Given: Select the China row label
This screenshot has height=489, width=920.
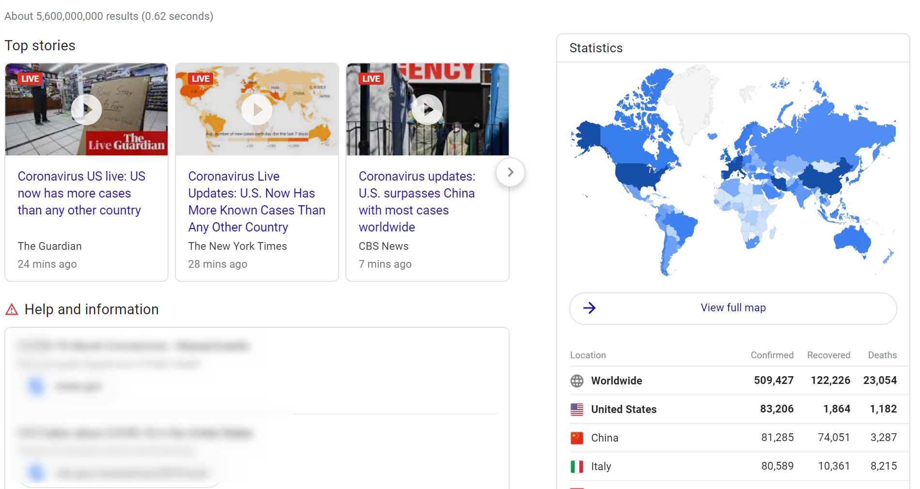Looking at the screenshot, I should [605, 438].
